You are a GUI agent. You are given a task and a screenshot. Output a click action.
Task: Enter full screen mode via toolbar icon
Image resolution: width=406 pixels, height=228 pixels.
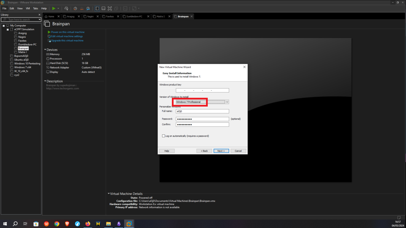click(x=110, y=8)
